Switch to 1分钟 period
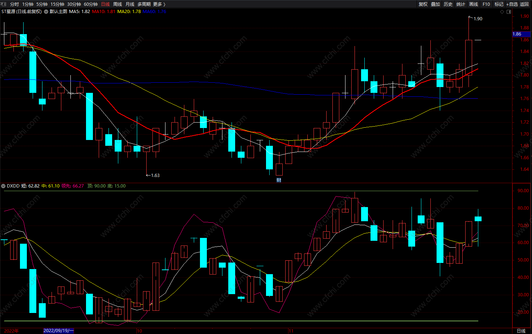Image resolution: width=532 pixels, height=334 pixels. (x=28, y=4)
